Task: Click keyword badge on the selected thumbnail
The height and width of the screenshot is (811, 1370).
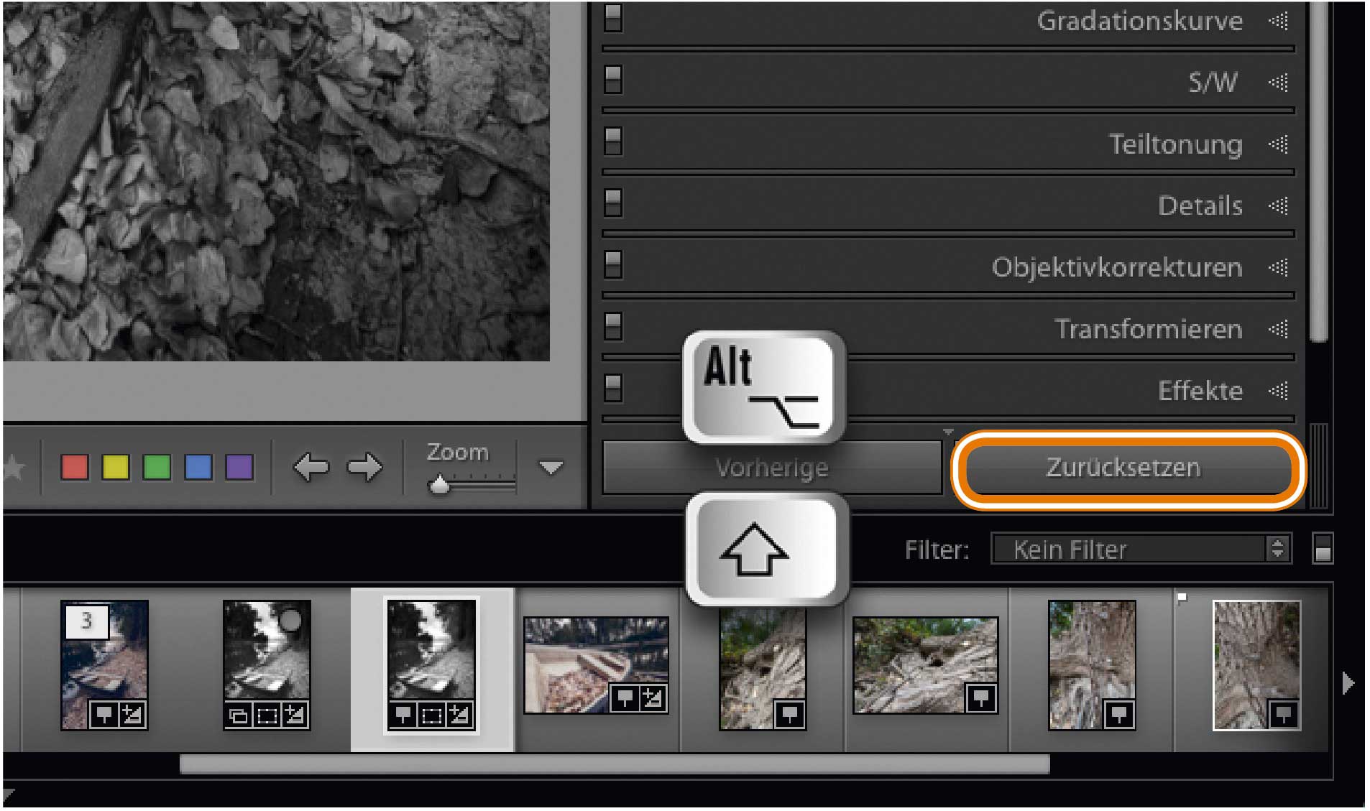Action: pyautogui.click(x=403, y=715)
